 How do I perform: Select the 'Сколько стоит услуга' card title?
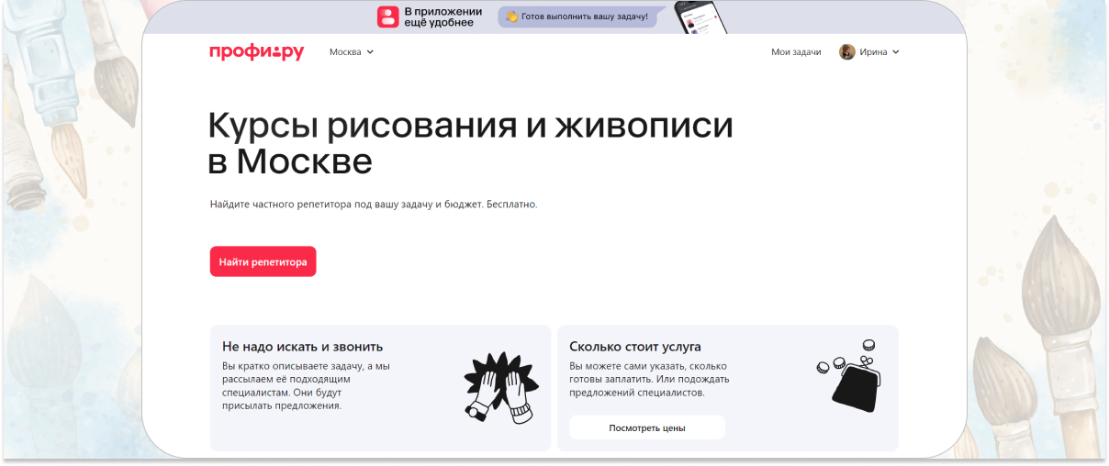[x=634, y=347]
